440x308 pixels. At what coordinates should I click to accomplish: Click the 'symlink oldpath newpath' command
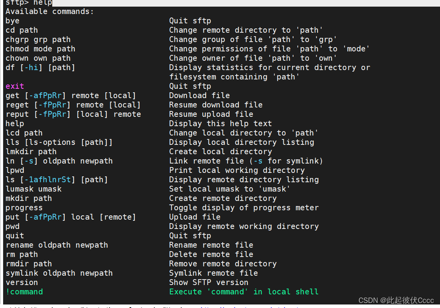(59, 273)
